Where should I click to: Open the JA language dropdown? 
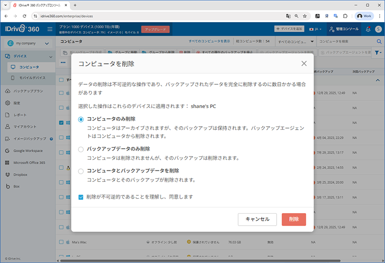316,29
